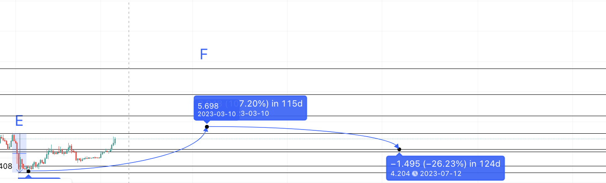This screenshot has width=606, height=183.
Task: Select the starting anchor dot near 408 low
Action: [x=28, y=171]
